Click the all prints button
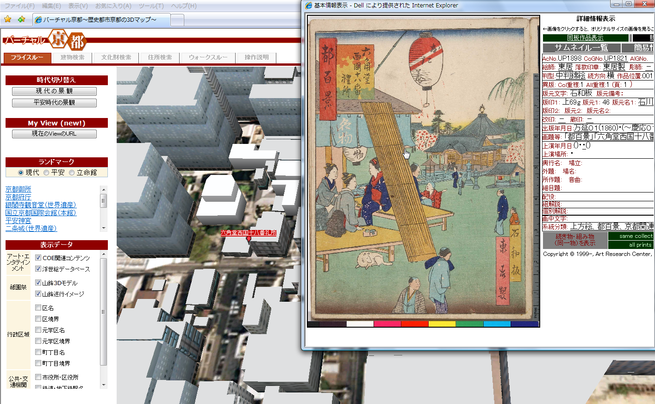Viewport: 655px width, 404px height. tap(631, 245)
